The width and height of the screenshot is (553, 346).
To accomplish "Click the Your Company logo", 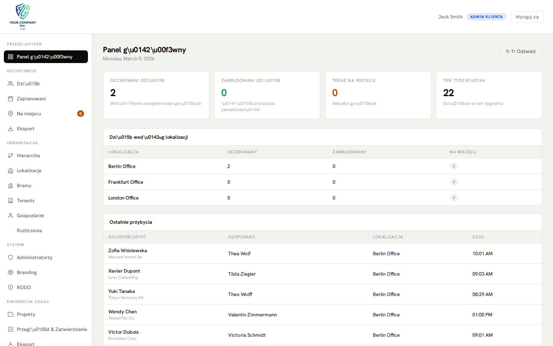I will (x=23, y=17).
